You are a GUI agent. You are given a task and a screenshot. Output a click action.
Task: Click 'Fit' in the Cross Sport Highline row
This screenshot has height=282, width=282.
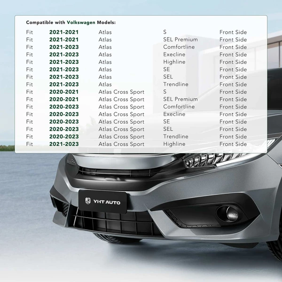pyautogui.click(x=29, y=144)
